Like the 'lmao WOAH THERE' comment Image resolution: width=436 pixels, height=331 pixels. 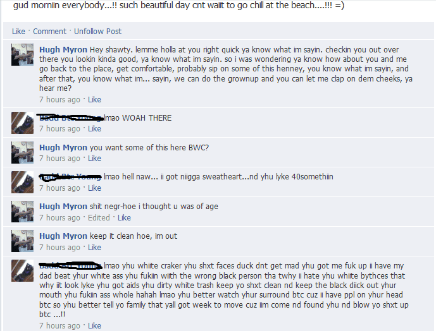(94, 129)
